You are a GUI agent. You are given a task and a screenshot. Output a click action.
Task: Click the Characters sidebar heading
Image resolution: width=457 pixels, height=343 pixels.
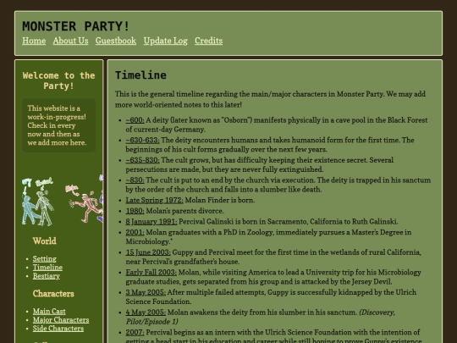point(53,293)
